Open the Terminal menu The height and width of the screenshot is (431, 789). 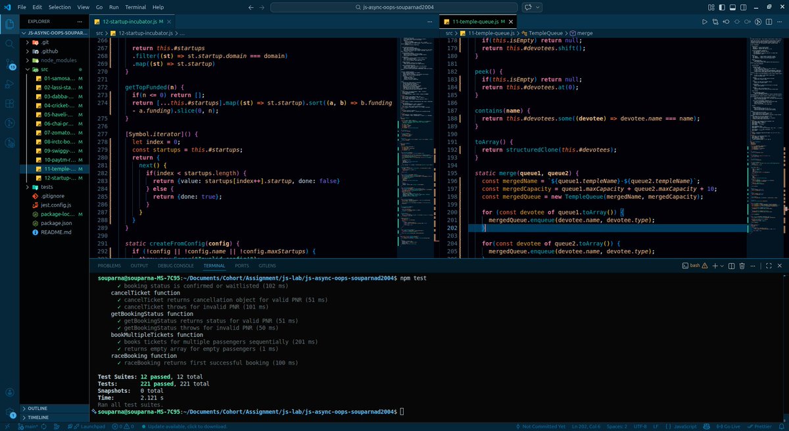(x=136, y=7)
